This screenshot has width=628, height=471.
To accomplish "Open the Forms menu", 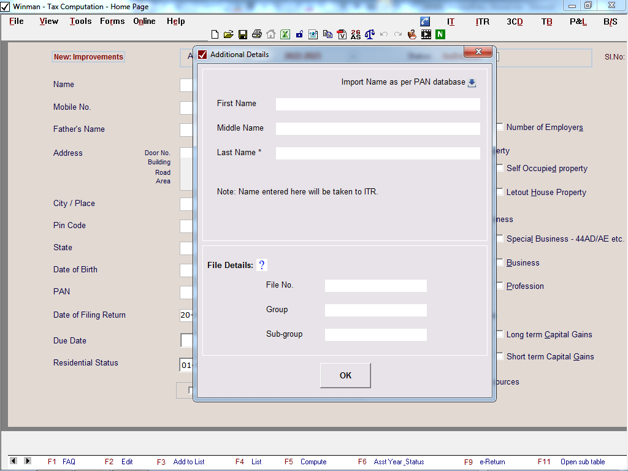I will (112, 21).
